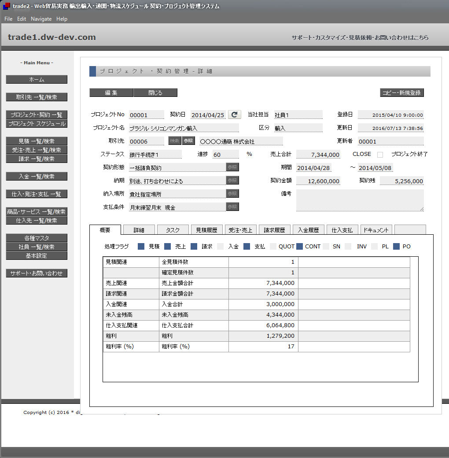
Task: Toggle the 見積 processing flag box
Action: 141,247
